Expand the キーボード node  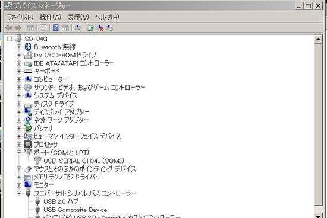pyautogui.click(x=19, y=71)
